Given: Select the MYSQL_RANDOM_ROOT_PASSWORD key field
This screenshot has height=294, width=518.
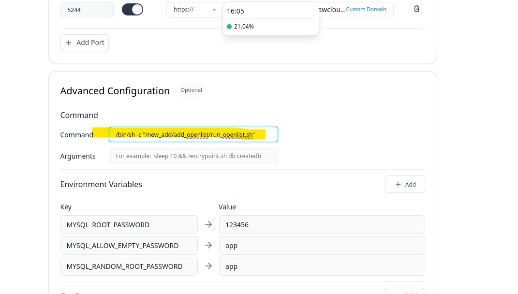Looking at the screenshot, I should click(129, 266).
